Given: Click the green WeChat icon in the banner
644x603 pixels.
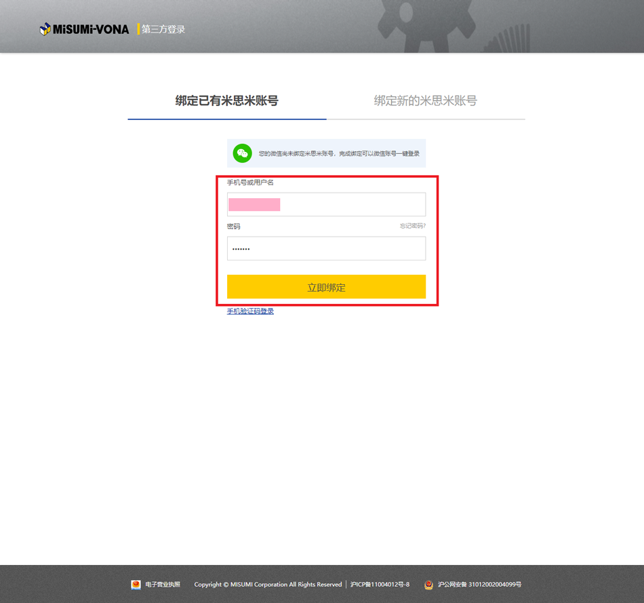Looking at the screenshot, I should click(x=242, y=153).
